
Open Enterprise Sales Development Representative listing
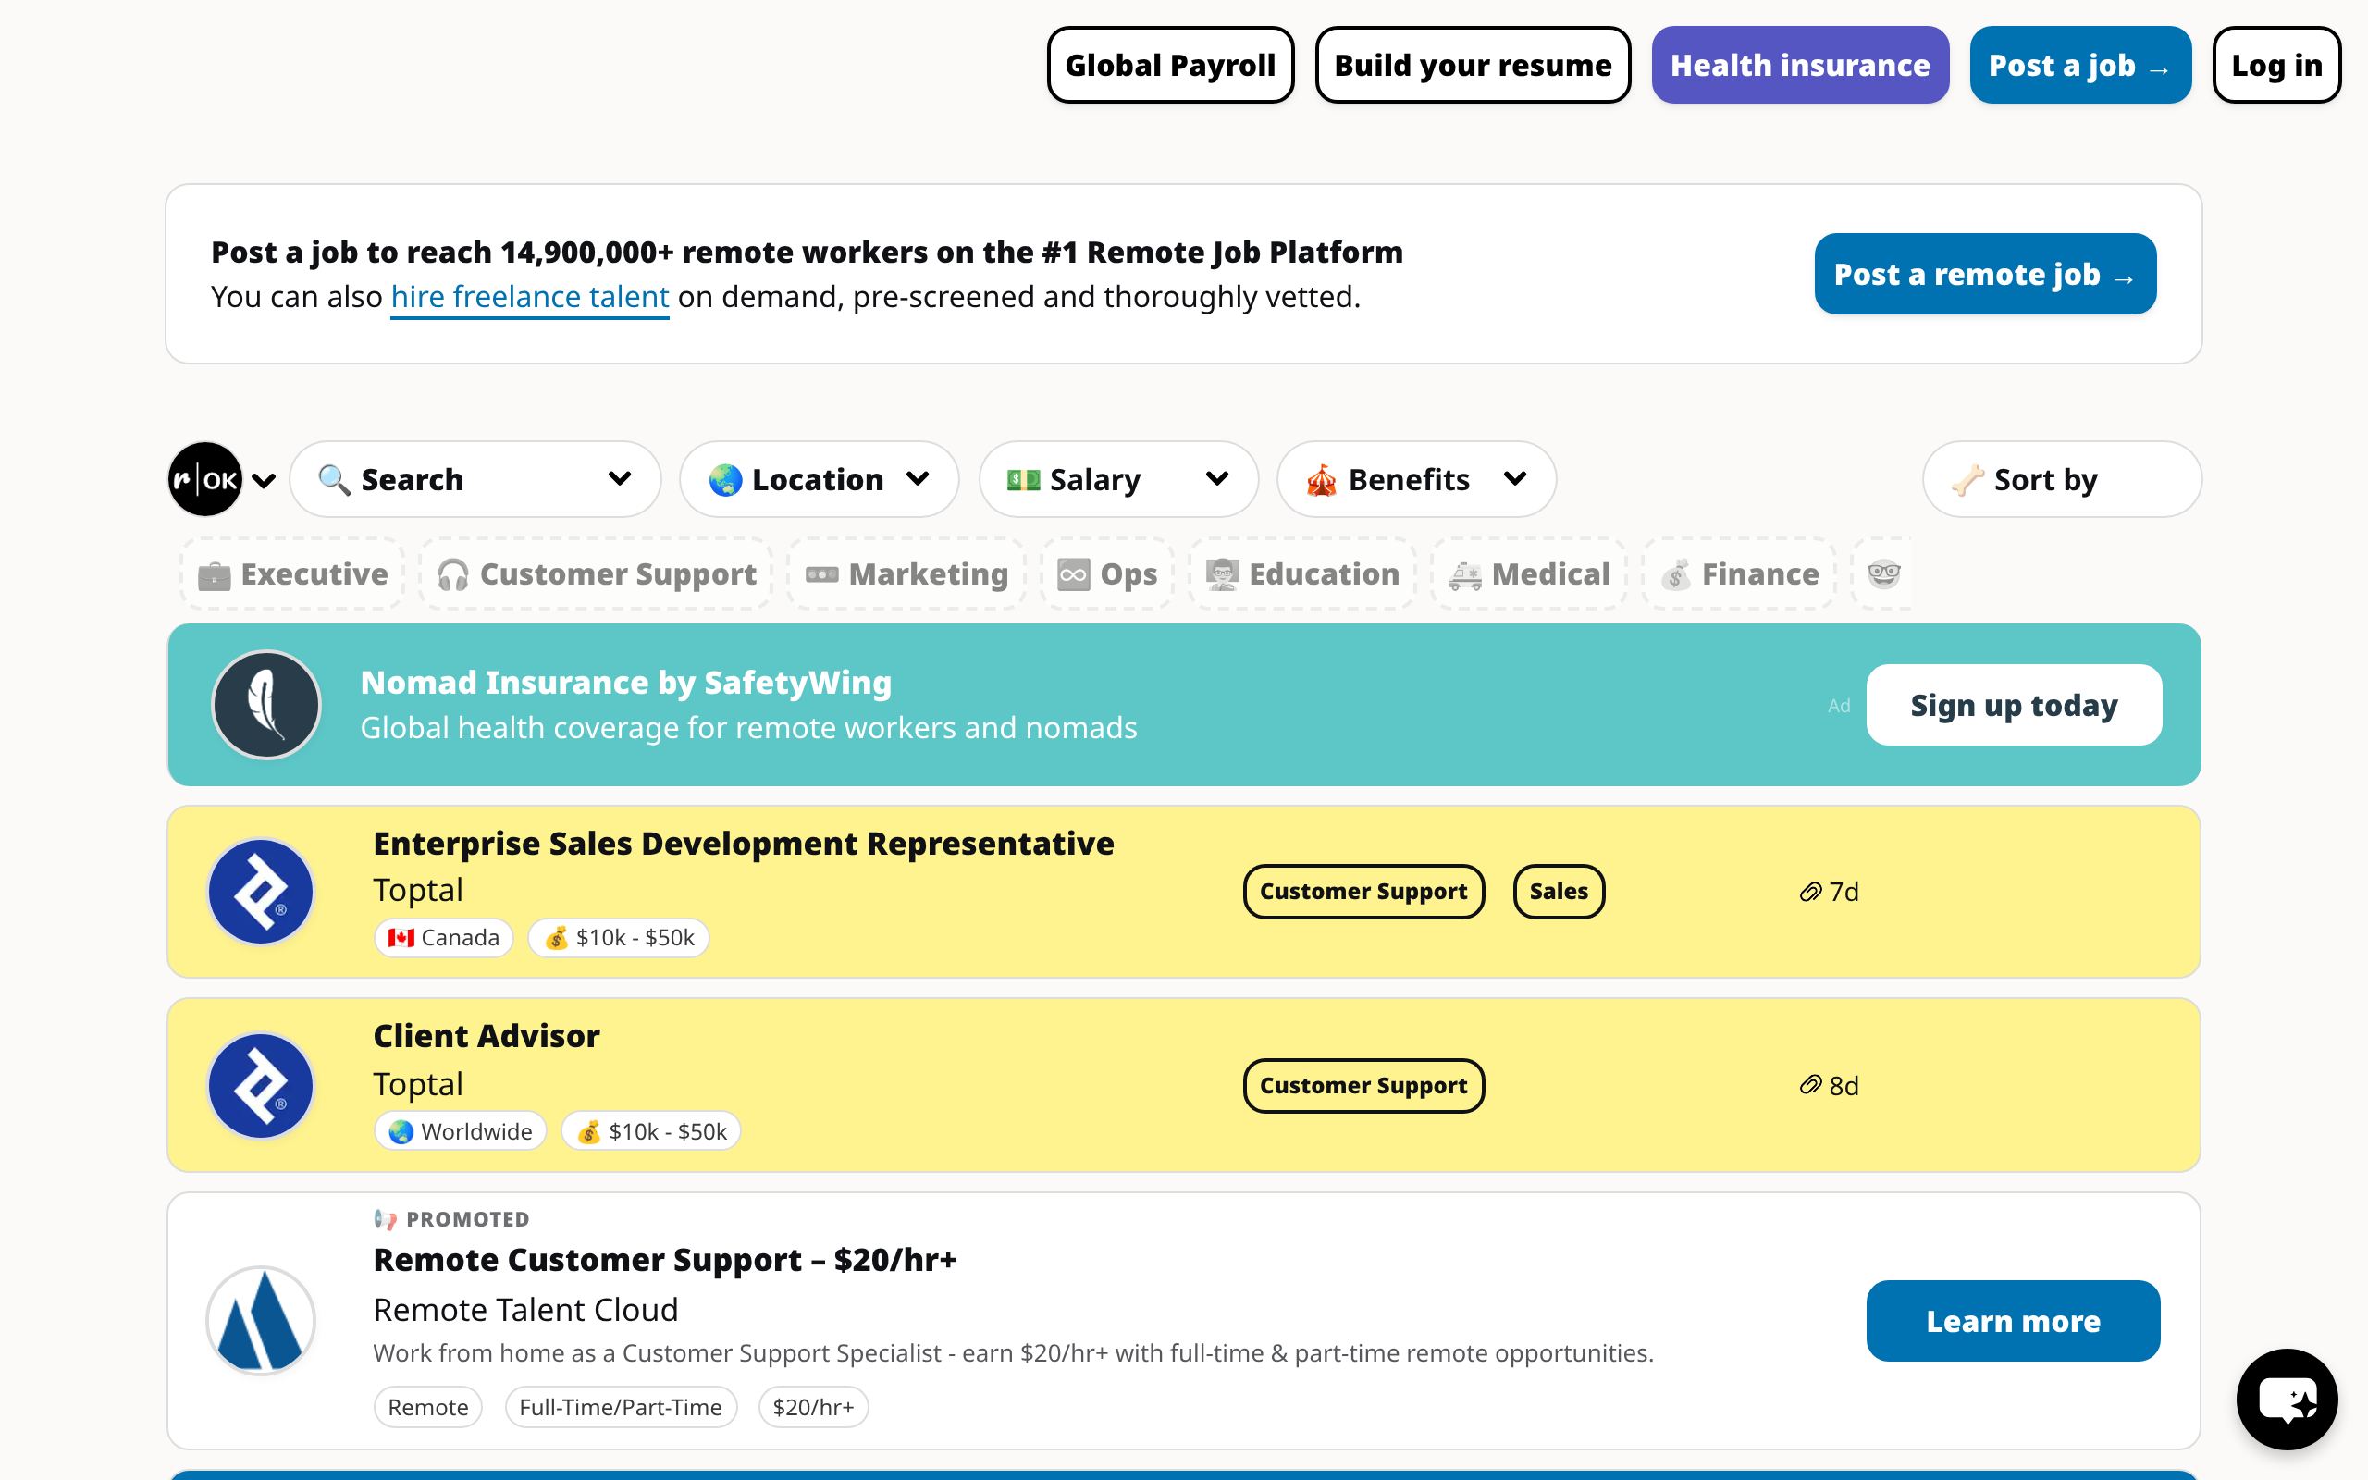coord(744,844)
